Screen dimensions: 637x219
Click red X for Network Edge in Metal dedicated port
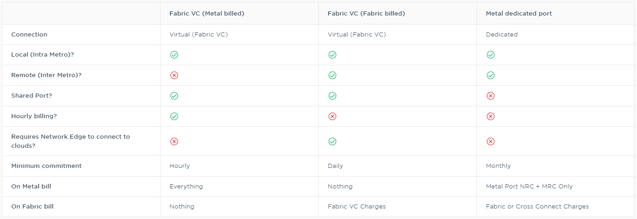click(491, 141)
